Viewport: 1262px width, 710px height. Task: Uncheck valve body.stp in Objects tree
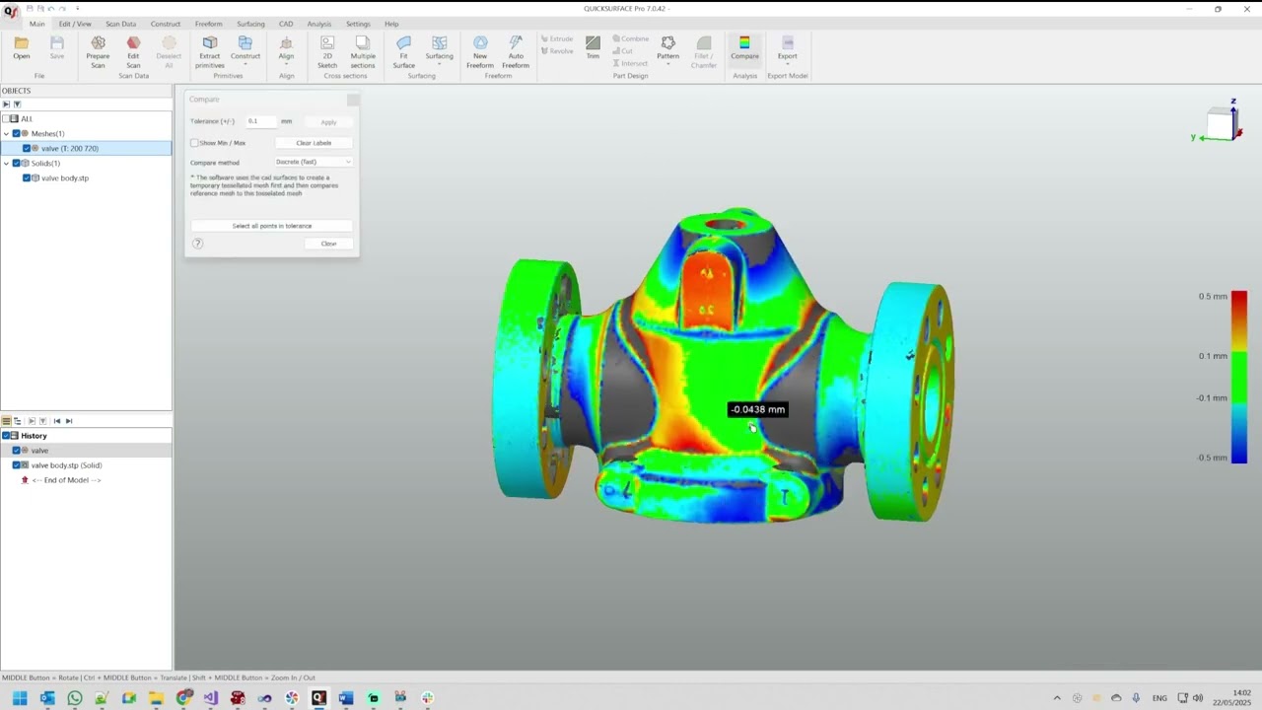coord(27,177)
